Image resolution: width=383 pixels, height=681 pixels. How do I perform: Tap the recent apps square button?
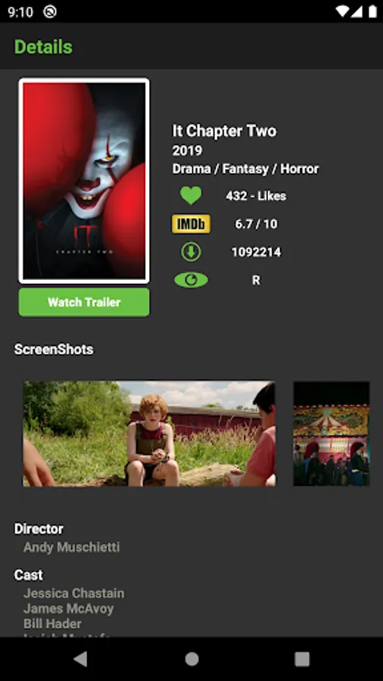[x=302, y=659]
